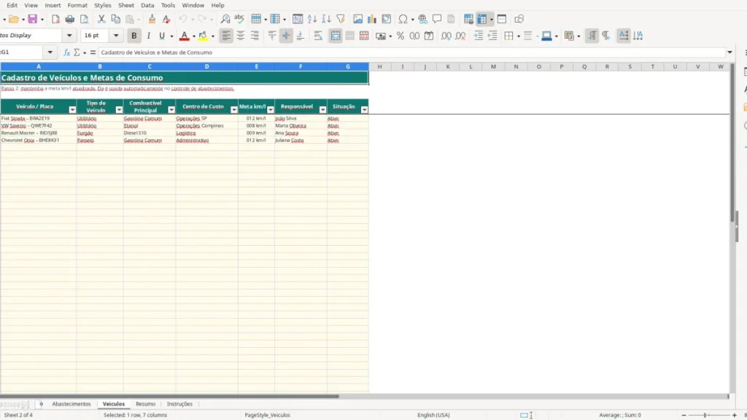
Task: Click the Print icon in toolbar
Action: coord(69,19)
